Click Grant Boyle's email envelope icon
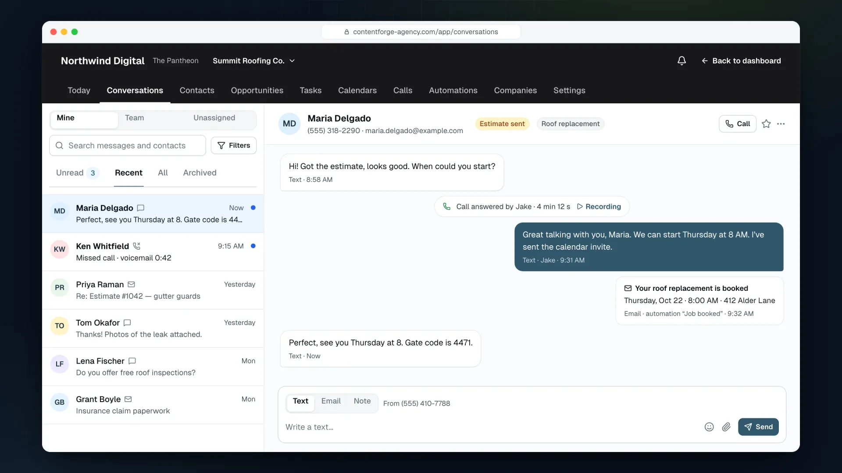Viewport: 842px width, 473px height. click(x=128, y=399)
